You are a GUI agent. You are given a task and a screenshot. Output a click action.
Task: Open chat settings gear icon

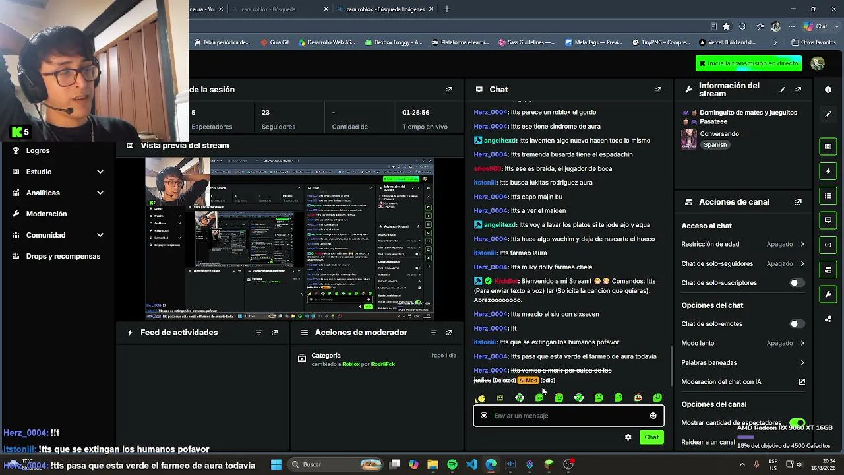coord(628,437)
